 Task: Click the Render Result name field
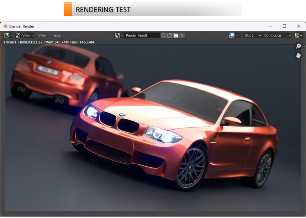tap(142, 35)
